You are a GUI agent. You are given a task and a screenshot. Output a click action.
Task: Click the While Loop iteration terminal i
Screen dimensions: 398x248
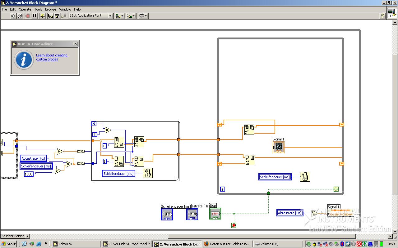pos(223,189)
